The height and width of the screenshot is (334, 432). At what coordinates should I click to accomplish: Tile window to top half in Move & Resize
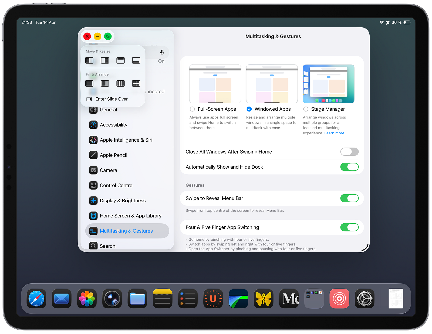(x=120, y=60)
